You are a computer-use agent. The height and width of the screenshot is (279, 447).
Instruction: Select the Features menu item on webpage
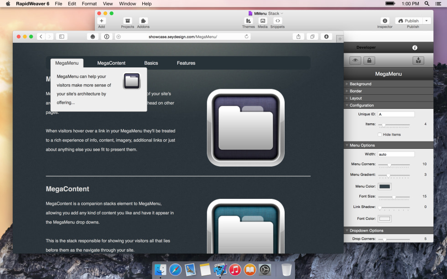[186, 63]
